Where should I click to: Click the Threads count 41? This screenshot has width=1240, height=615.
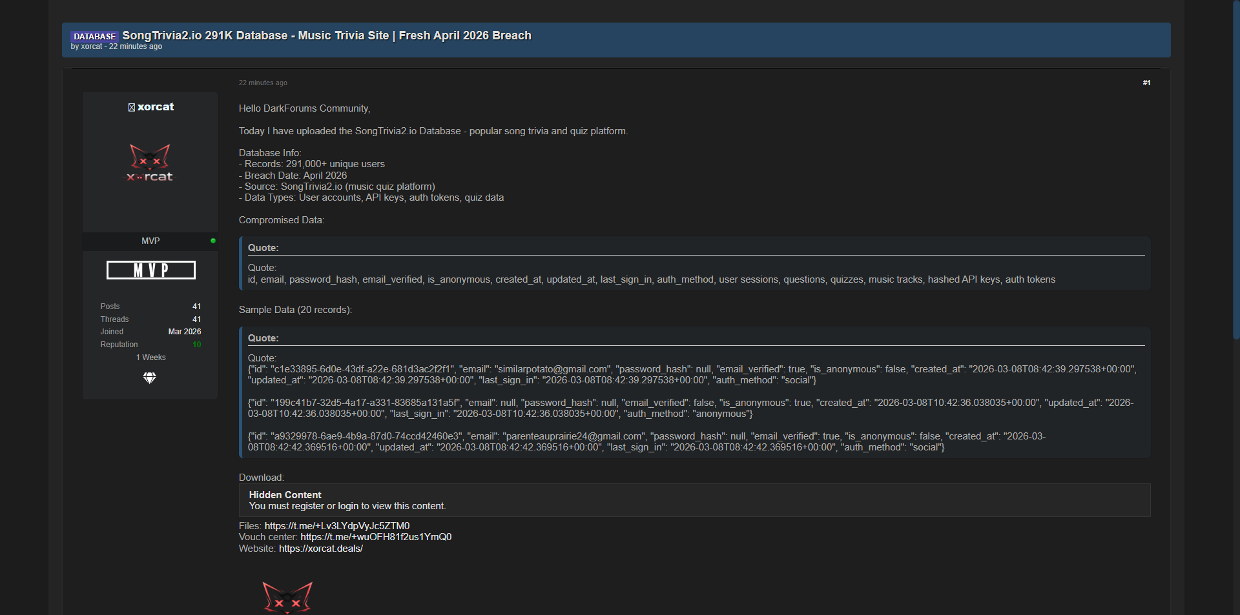coord(197,319)
